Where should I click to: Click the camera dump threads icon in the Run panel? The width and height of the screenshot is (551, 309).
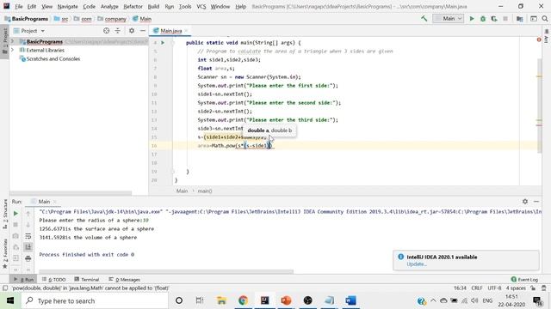[x=15, y=236]
